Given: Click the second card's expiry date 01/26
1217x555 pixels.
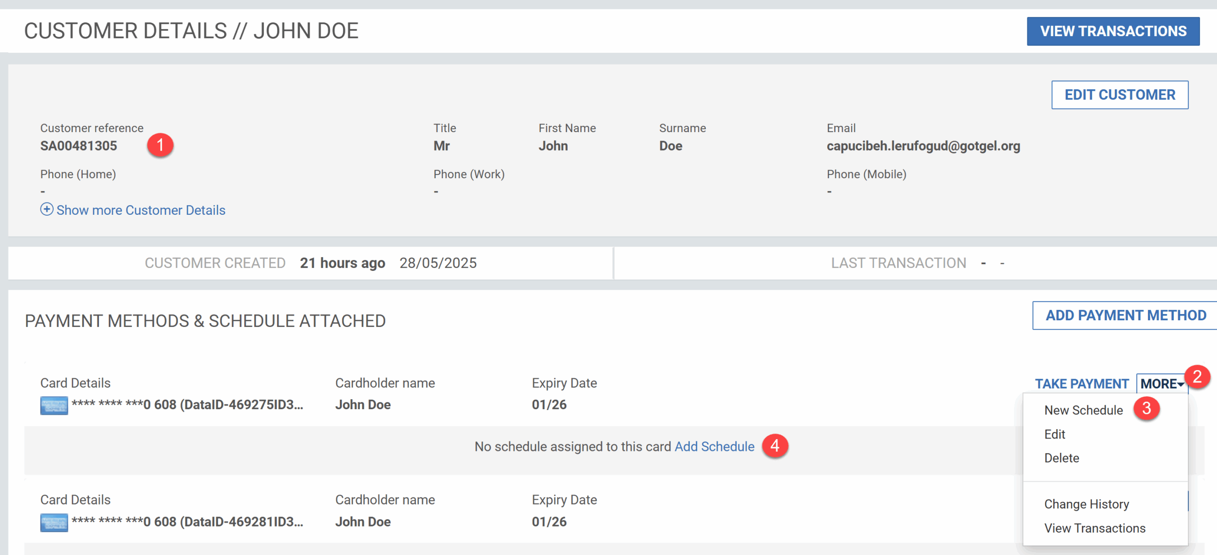Looking at the screenshot, I should (x=549, y=522).
